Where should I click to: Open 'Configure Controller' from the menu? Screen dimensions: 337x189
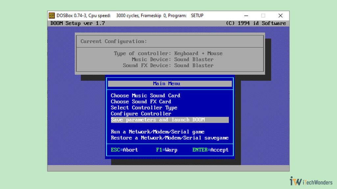[141, 114]
